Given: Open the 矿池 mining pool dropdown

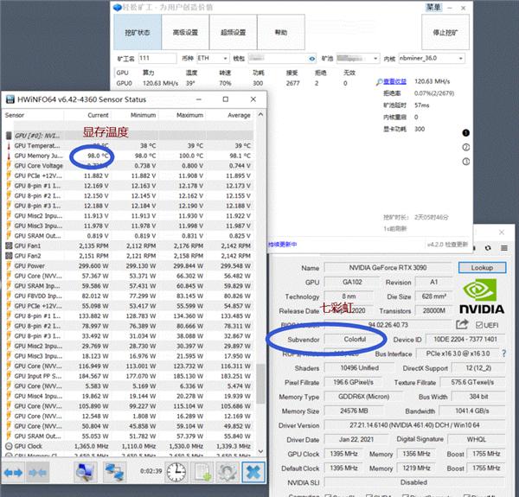Looking at the screenshot, I should click(357, 58).
